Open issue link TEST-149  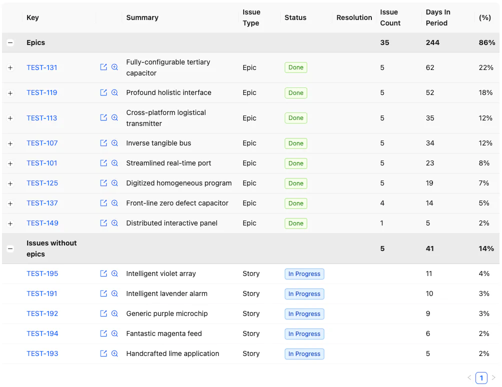coord(43,223)
